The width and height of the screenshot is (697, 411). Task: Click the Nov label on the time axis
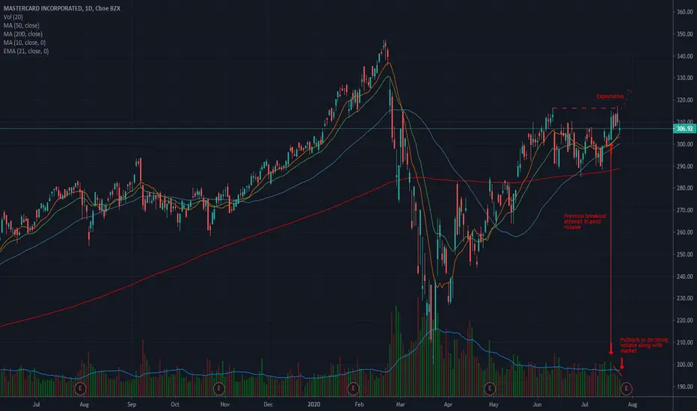pos(225,404)
